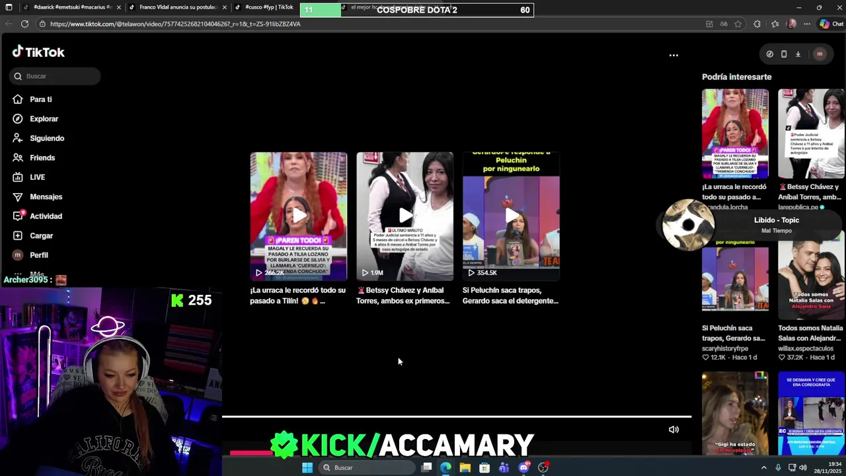Open the Copilot Chat button

tap(831, 24)
